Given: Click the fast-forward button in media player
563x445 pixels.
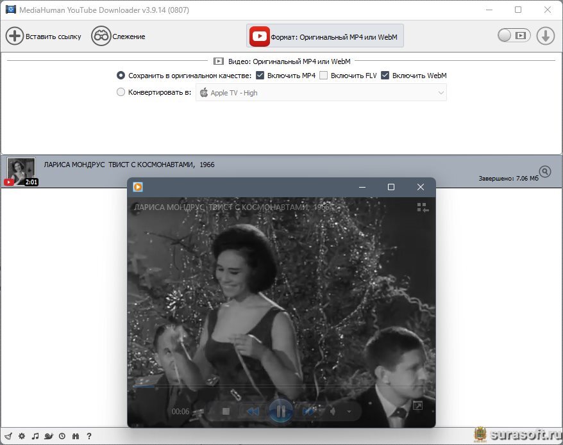Looking at the screenshot, I should (308, 411).
